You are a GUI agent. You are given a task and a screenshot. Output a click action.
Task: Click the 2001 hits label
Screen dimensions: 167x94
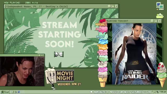click(x=31, y=3)
